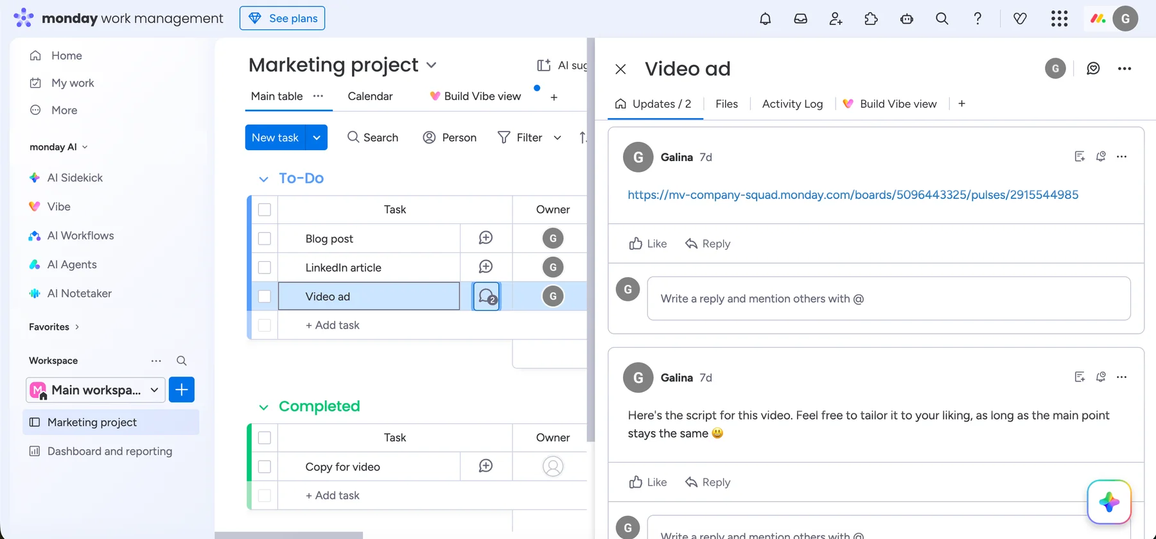Open the Main workspace selector
This screenshot has width=1156, height=539.
[x=96, y=389]
